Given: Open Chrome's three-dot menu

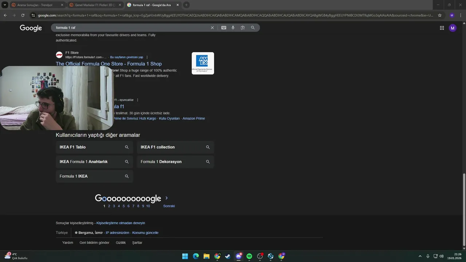Looking at the screenshot, I should pos(461,15).
